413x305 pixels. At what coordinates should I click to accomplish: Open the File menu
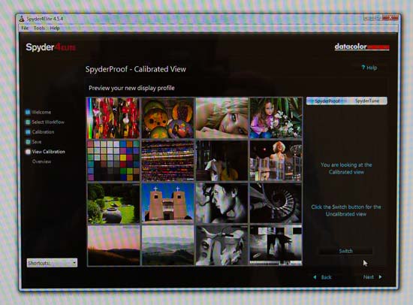pyautogui.click(x=25, y=28)
